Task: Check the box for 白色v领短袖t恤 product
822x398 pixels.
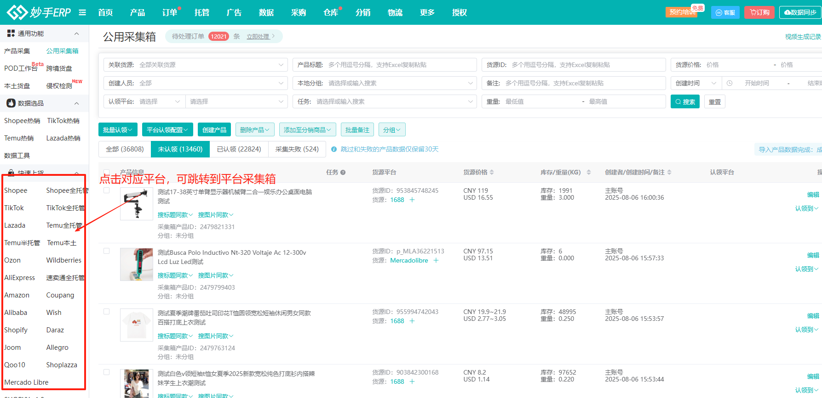Action: (x=107, y=372)
